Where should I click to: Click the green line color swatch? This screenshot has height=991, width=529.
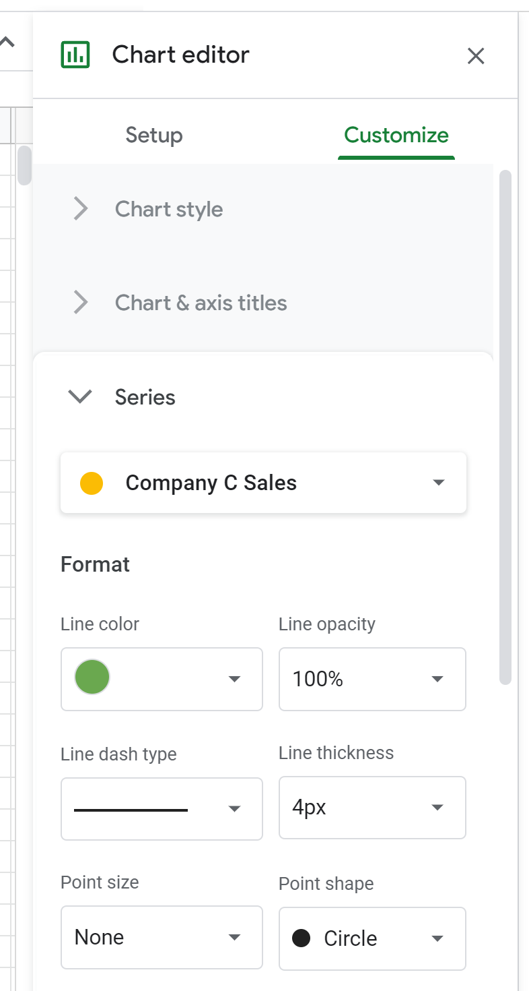[92, 677]
